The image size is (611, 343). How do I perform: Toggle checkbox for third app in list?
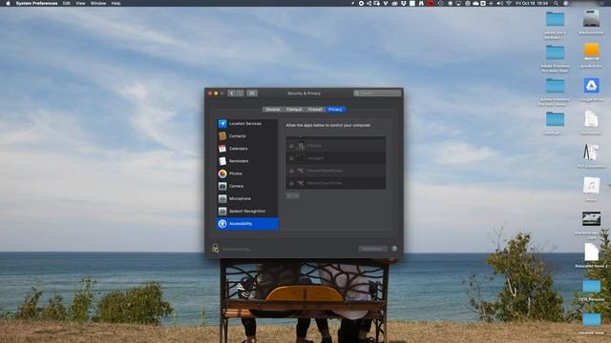[291, 171]
